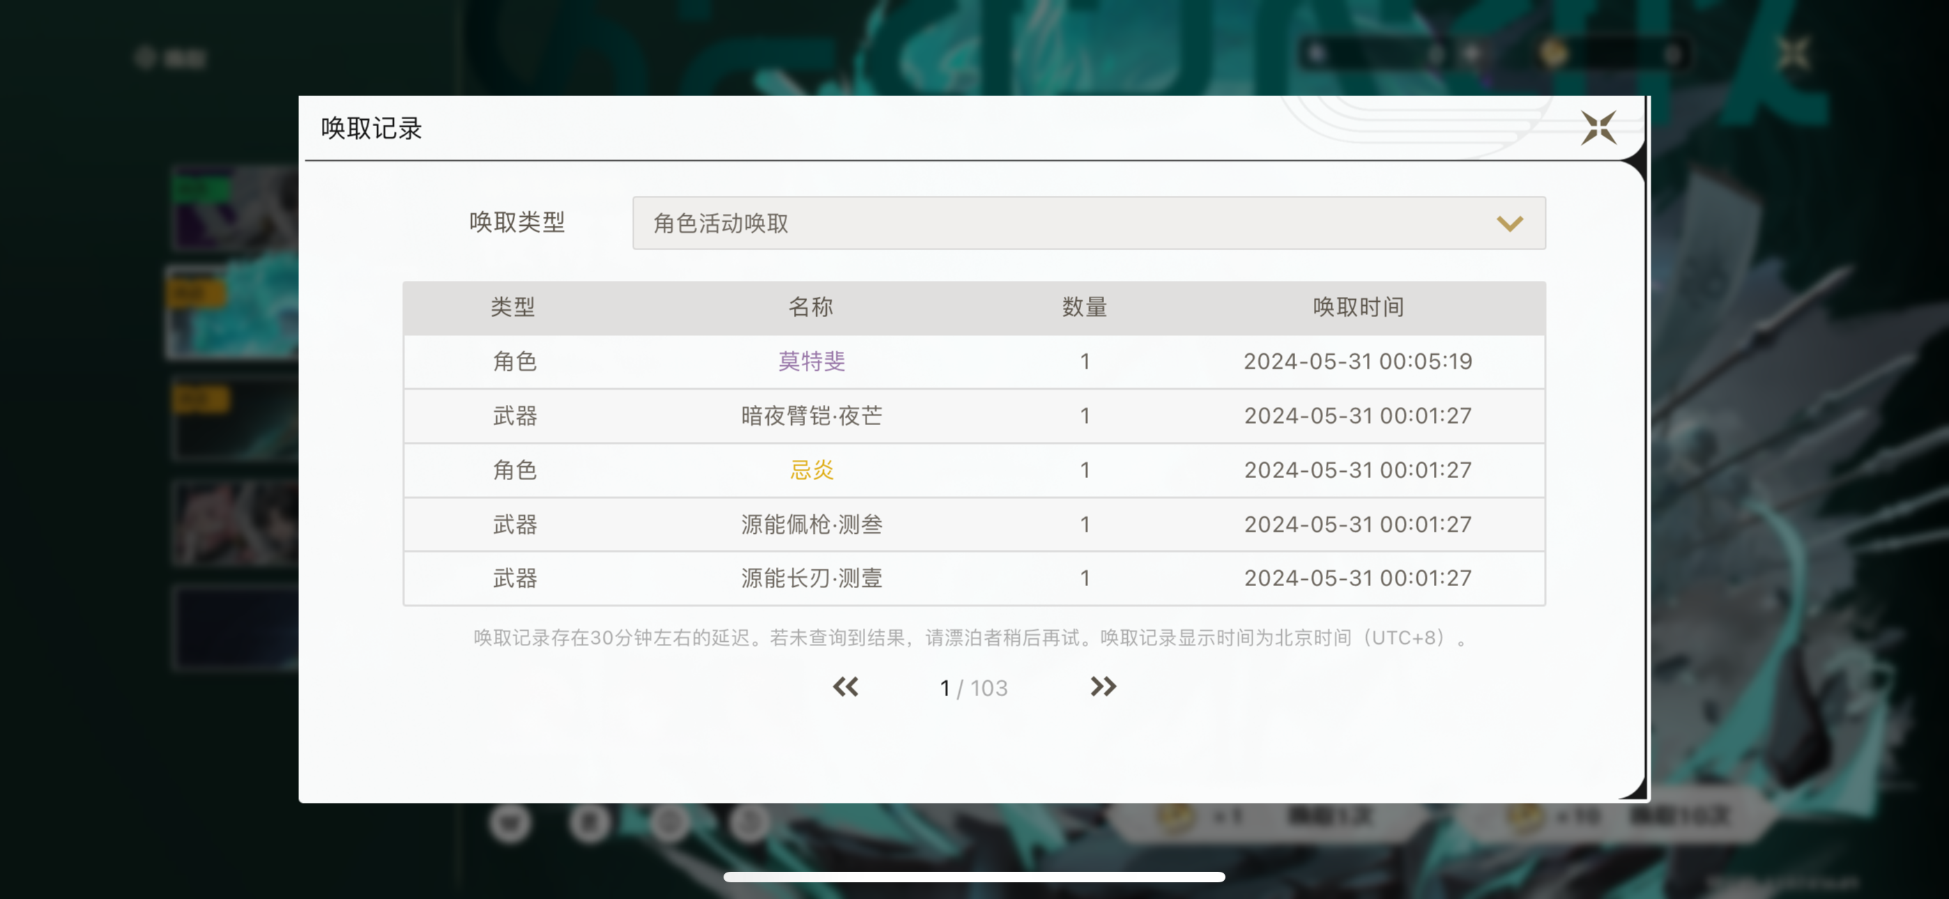
Task: Click the 1 / 103 page indicator
Action: (x=973, y=688)
